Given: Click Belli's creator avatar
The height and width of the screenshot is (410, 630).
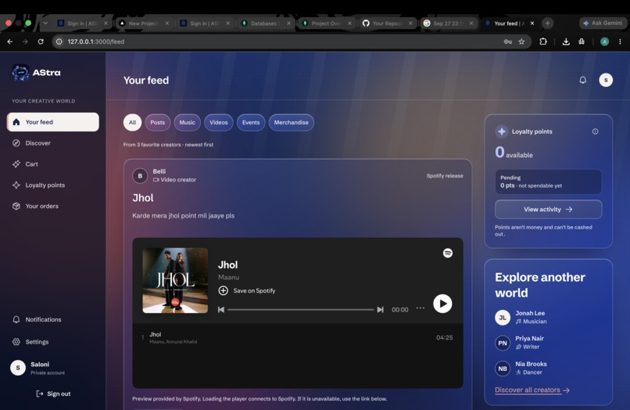Looking at the screenshot, I should tap(140, 176).
